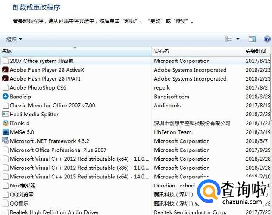The image size is (272, 215).
Task: Click install date 2017/8/2
Action: pyautogui.click(x=257, y=88)
